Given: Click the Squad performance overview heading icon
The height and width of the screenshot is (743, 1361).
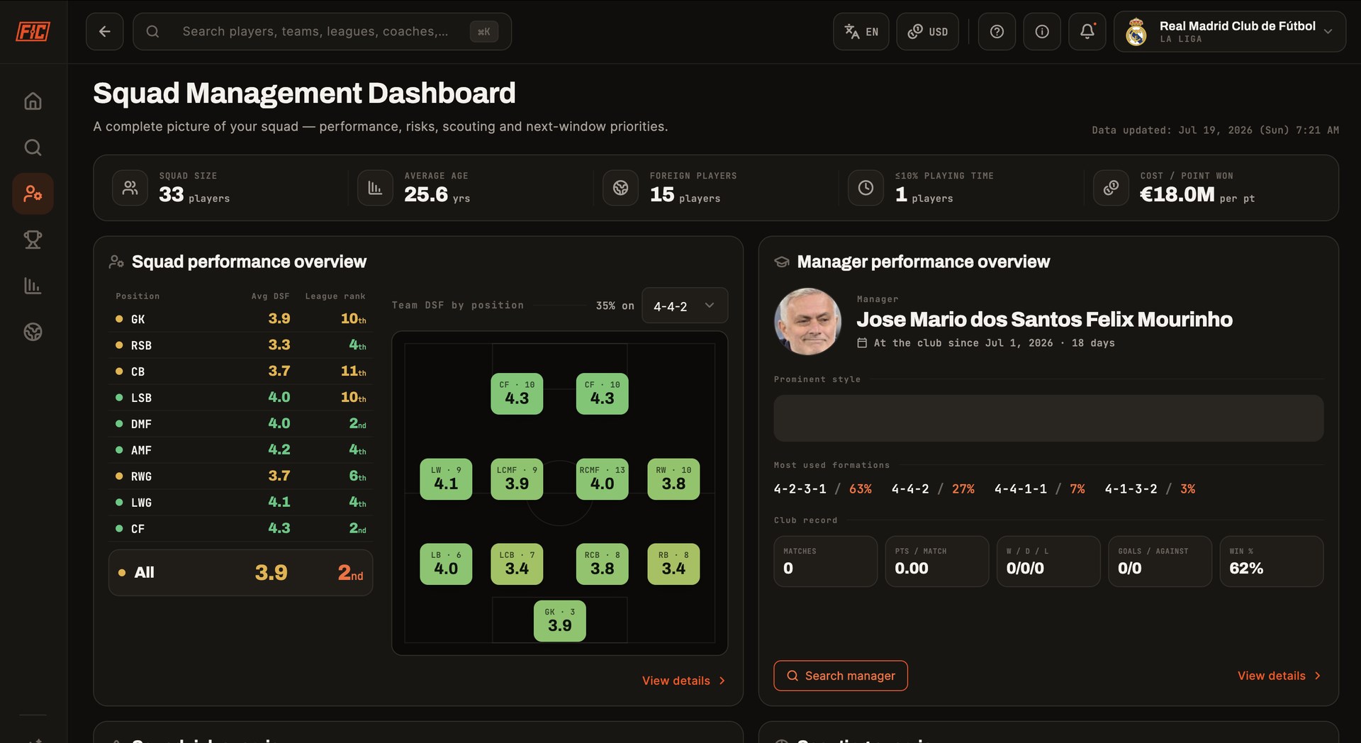Looking at the screenshot, I should pyautogui.click(x=116, y=262).
